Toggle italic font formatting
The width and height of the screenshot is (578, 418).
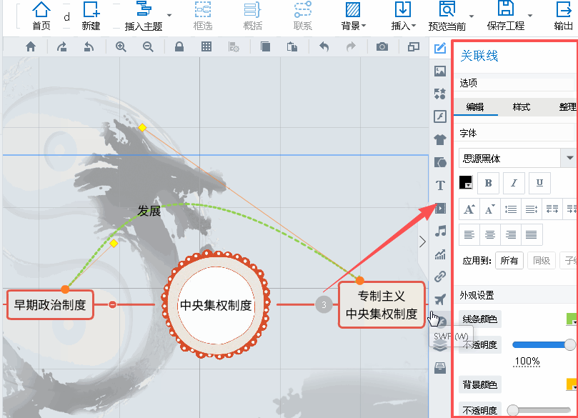tap(514, 183)
